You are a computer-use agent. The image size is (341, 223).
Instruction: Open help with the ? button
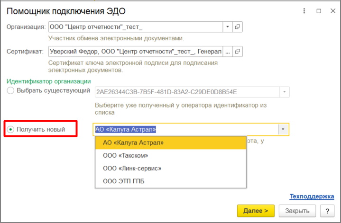(x=327, y=211)
